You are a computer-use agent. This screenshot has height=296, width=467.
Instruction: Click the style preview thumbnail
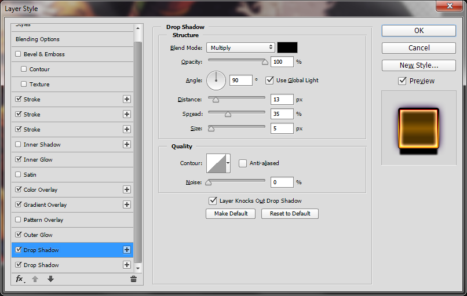tap(418, 128)
